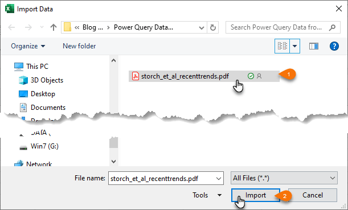Click the Cancel button

[x=313, y=195]
